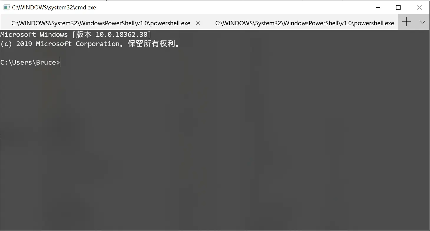This screenshot has height=231, width=430.
Task: Switch to the second powershell.exe tab
Action: [305, 23]
